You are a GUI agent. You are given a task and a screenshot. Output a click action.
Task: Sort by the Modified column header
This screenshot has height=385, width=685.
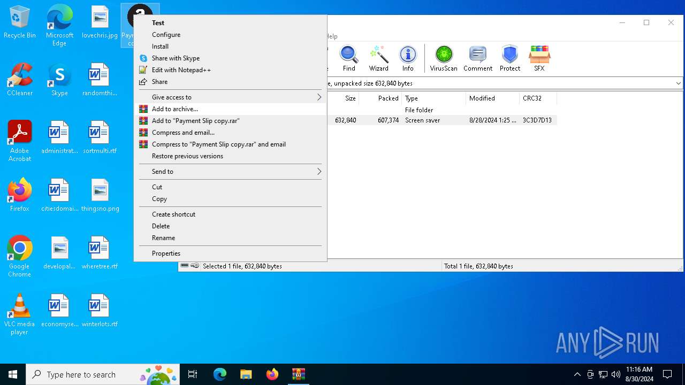tap(492, 98)
